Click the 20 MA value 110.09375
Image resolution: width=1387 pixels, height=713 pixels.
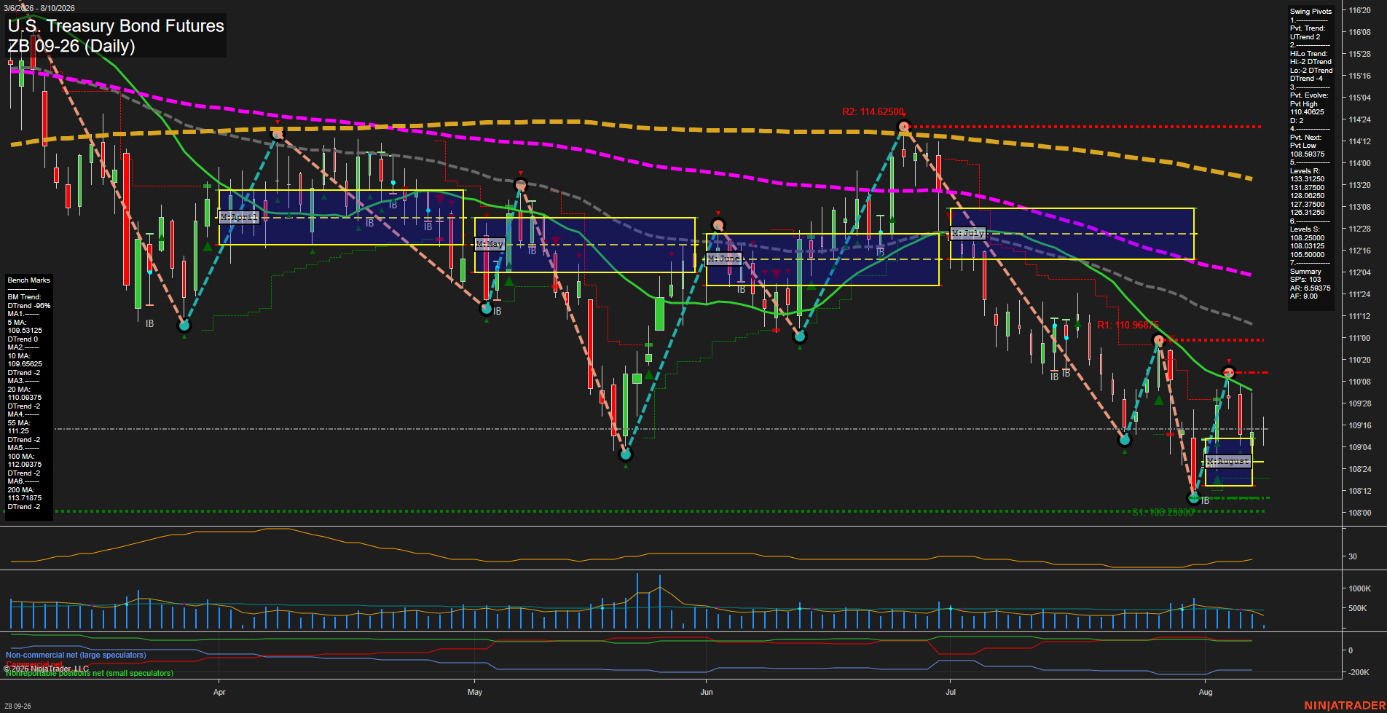[25, 398]
